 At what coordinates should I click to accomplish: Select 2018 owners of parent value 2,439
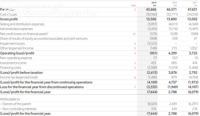[173, 104]
